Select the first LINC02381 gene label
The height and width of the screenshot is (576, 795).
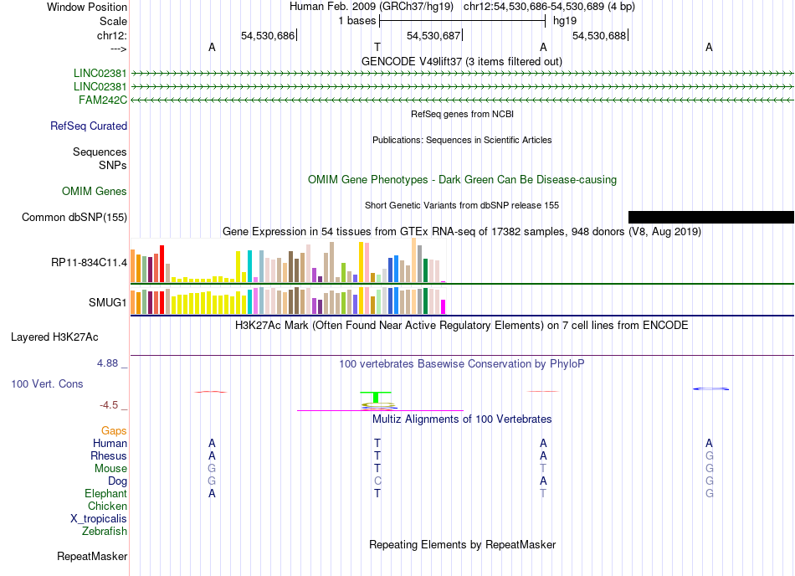[100, 73]
